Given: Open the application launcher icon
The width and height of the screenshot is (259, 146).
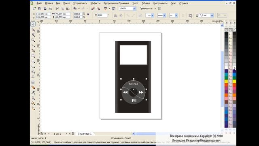Looking at the screenshot, I should (105, 9).
